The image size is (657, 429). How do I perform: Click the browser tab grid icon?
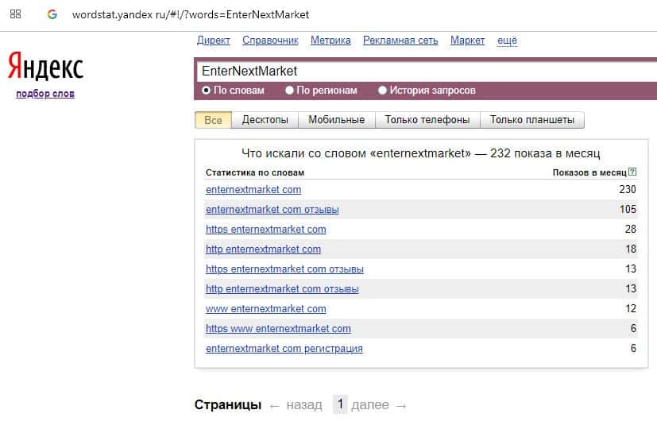tap(15, 14)
